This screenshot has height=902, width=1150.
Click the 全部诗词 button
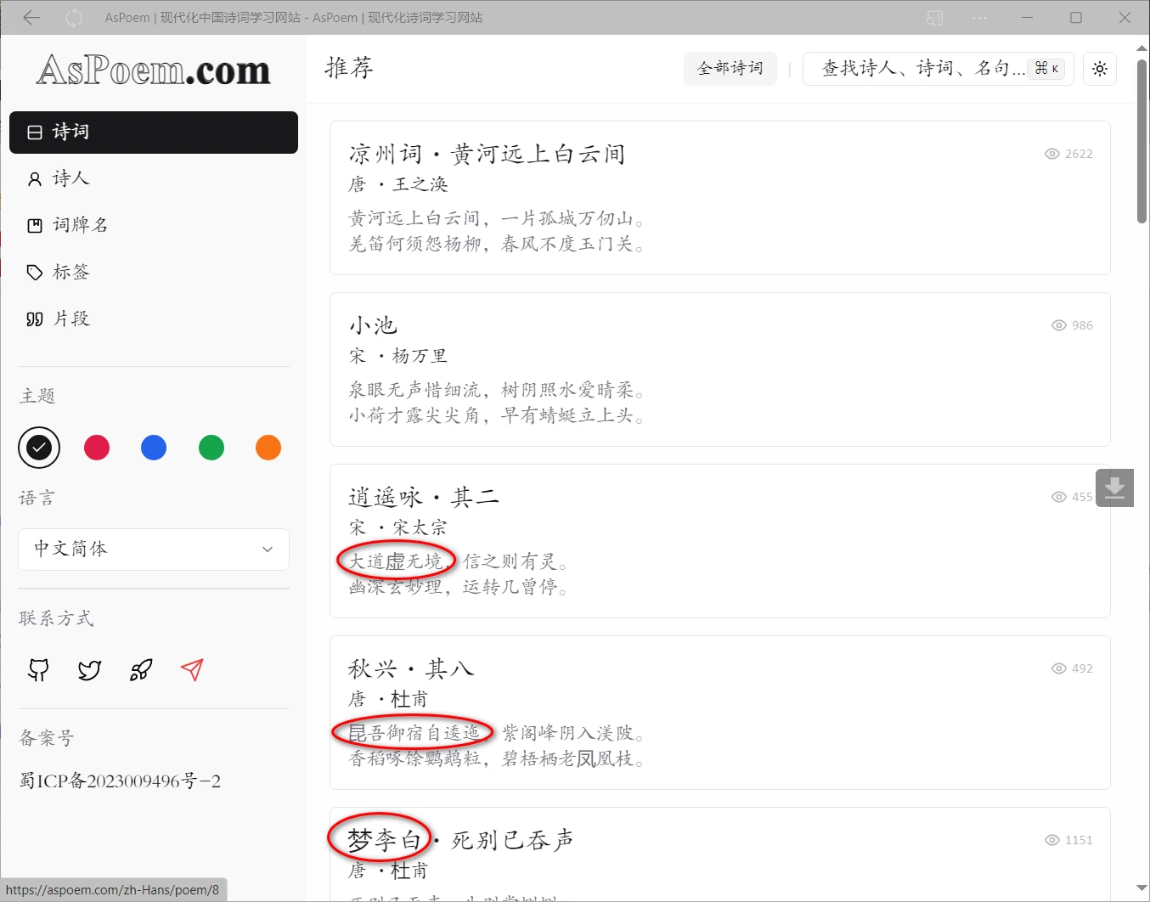(730, 69)
